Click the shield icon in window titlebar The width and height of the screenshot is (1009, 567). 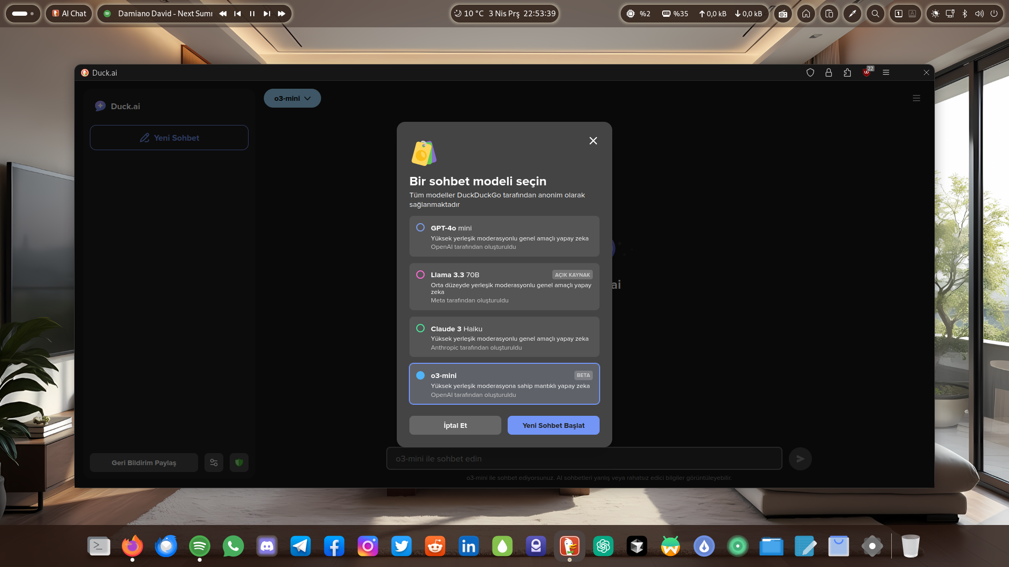pyautogui.click(x=810, y=72)
